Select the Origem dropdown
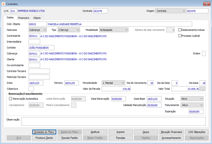212x144 pixels. pos(170,11)
